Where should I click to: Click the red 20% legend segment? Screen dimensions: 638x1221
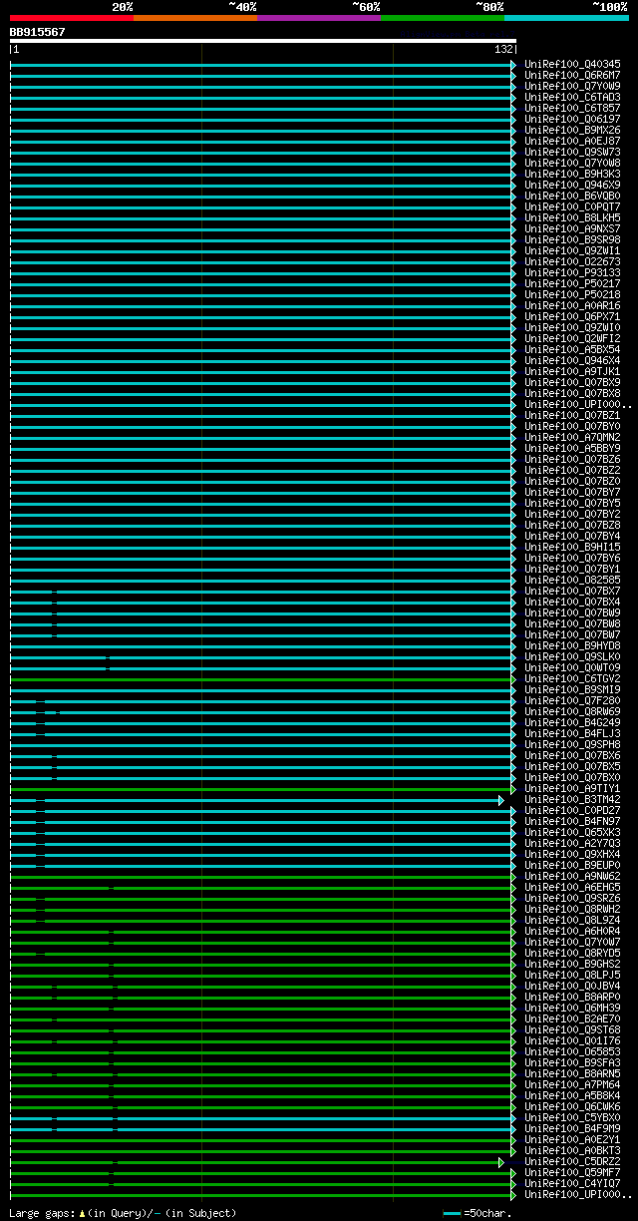[x=72, y=18]
